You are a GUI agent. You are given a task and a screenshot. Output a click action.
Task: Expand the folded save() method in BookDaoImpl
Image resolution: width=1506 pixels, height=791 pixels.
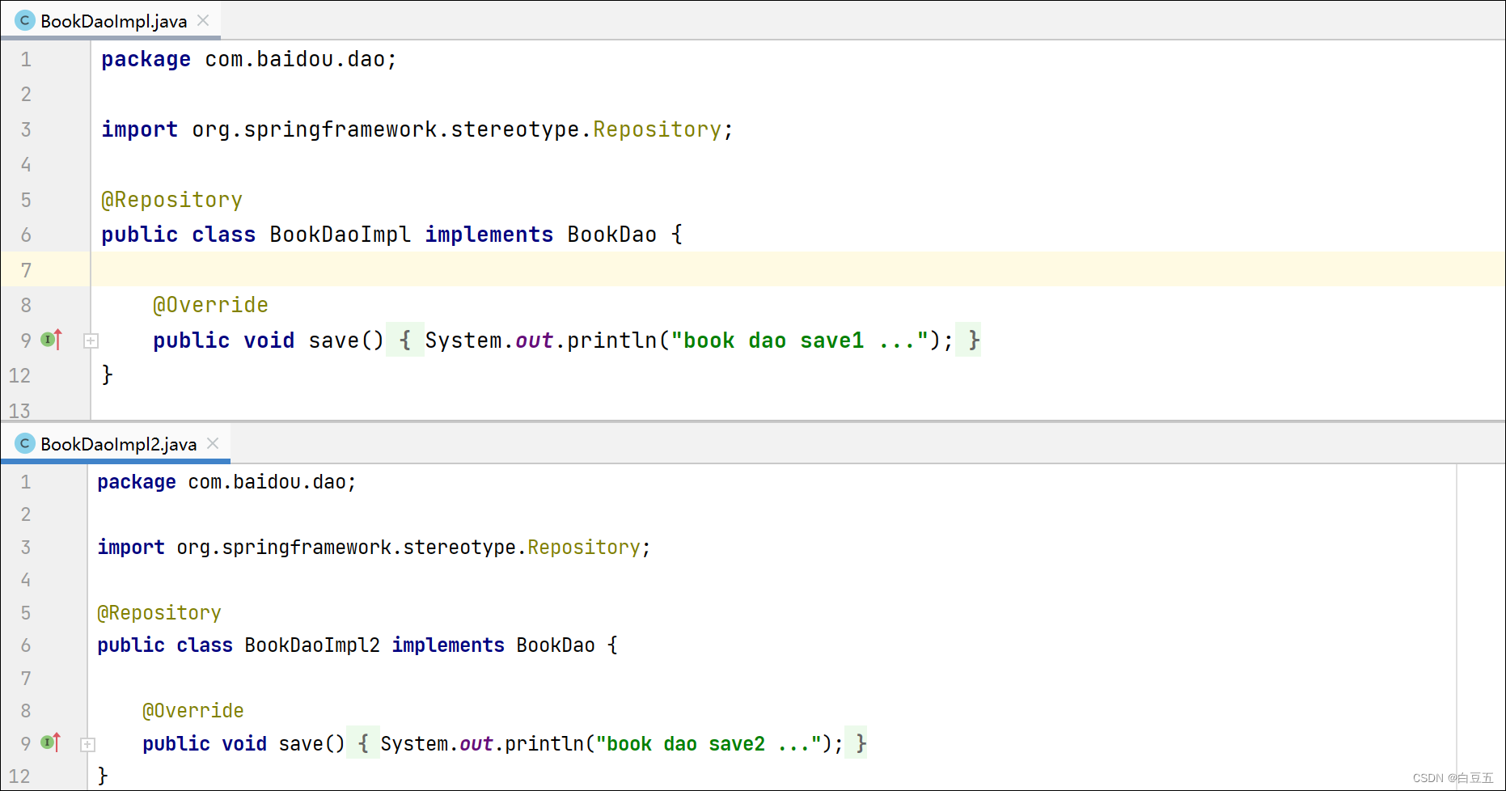point(91,341)
